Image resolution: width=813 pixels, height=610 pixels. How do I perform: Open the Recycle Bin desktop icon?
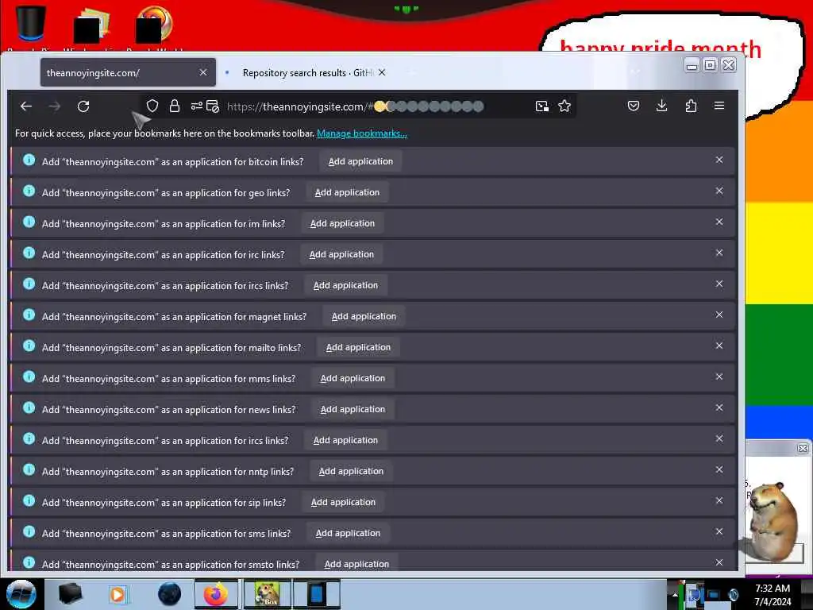30,25
